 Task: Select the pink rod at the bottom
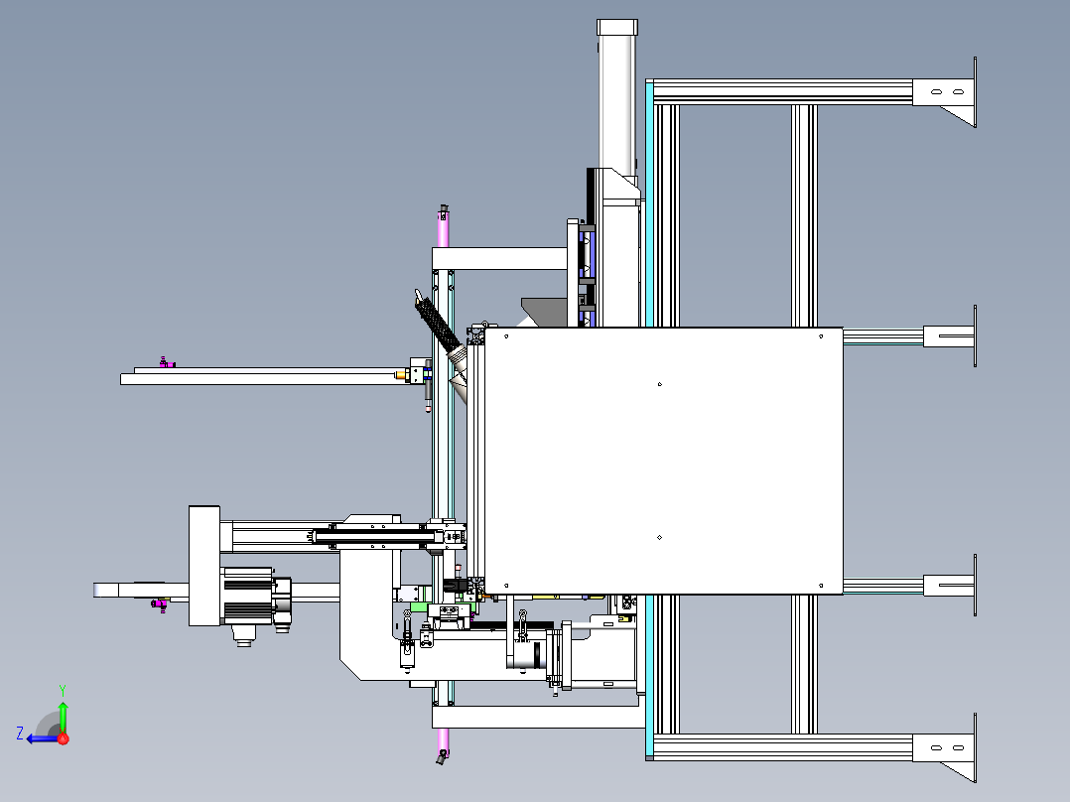tap(443, 739)
